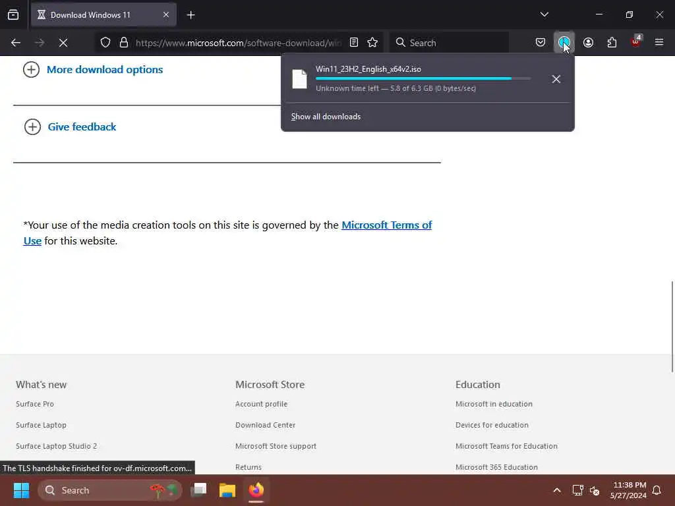
Task: Click the Win11_23H2_English_x64v2.iso file icon
Action: click(x=300, y=79)
